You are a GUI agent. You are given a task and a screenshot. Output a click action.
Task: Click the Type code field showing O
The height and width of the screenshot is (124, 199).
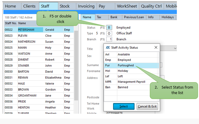click(109, 33)
